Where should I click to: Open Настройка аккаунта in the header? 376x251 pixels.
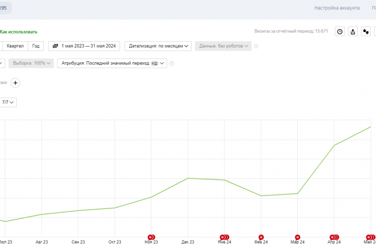point(337,8)
